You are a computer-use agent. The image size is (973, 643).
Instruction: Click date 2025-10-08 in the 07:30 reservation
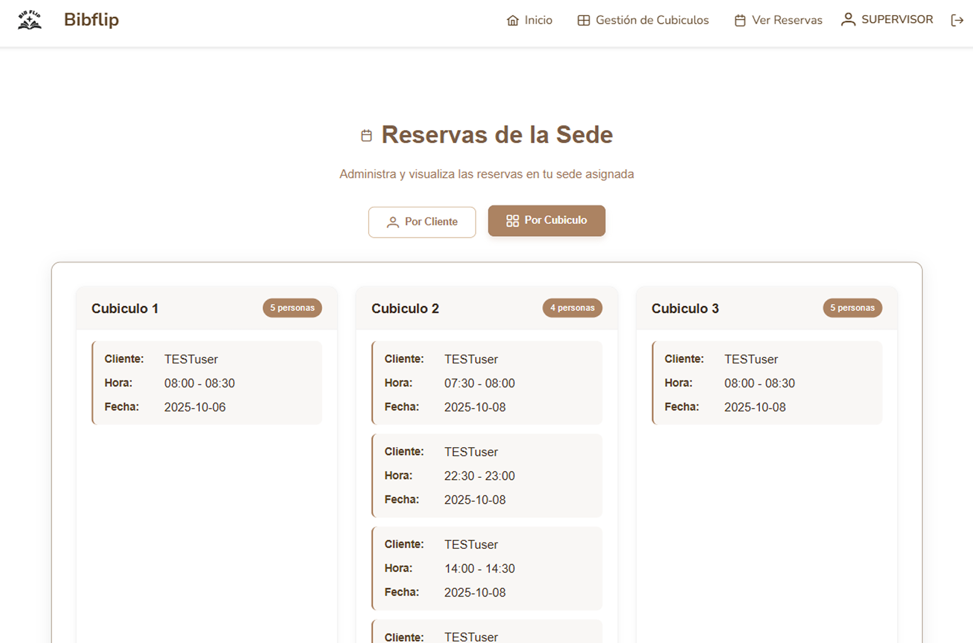(x=475, y=407)
